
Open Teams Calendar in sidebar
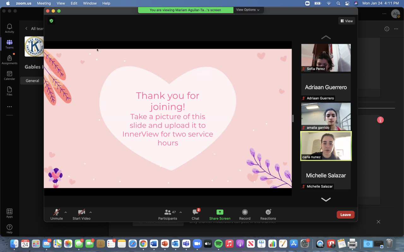(9, 76)
